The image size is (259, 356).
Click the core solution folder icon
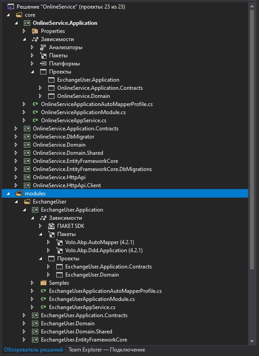pos(19,15)
